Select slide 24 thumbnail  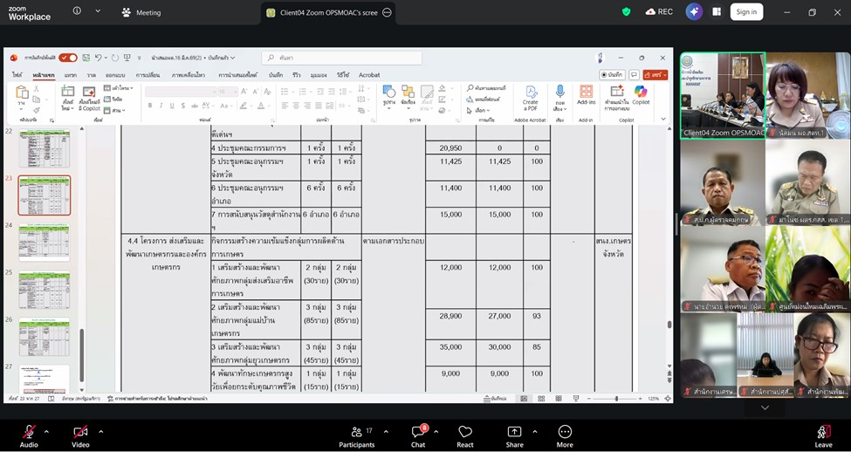pos(44,243)
